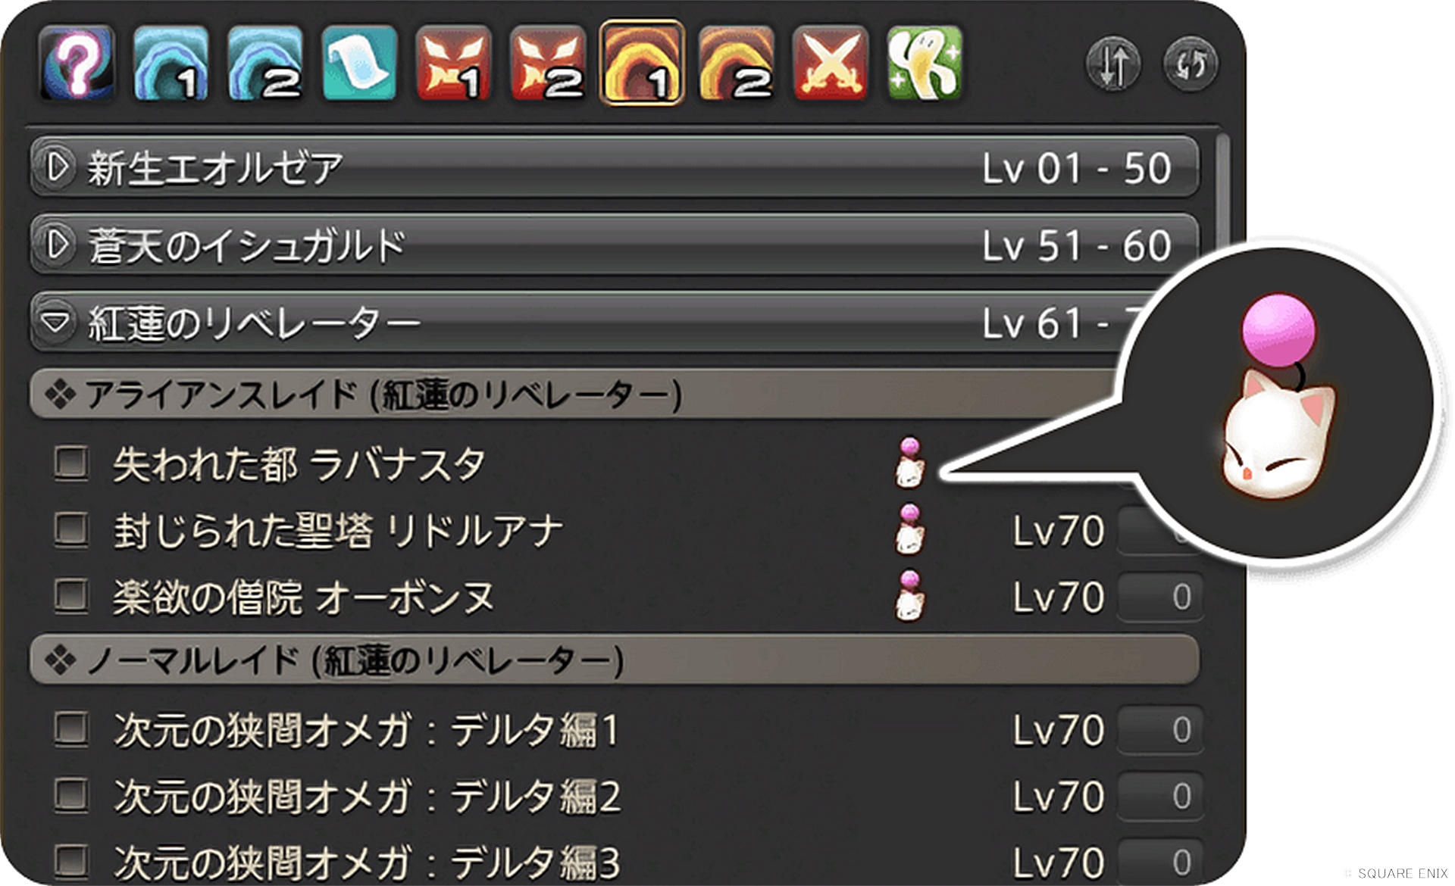Image resolution: width=1455 pixels, height=886 pixels.
Task: Tick the 失われた都 ラバナスタ checkbox
Action: point(72,463)
